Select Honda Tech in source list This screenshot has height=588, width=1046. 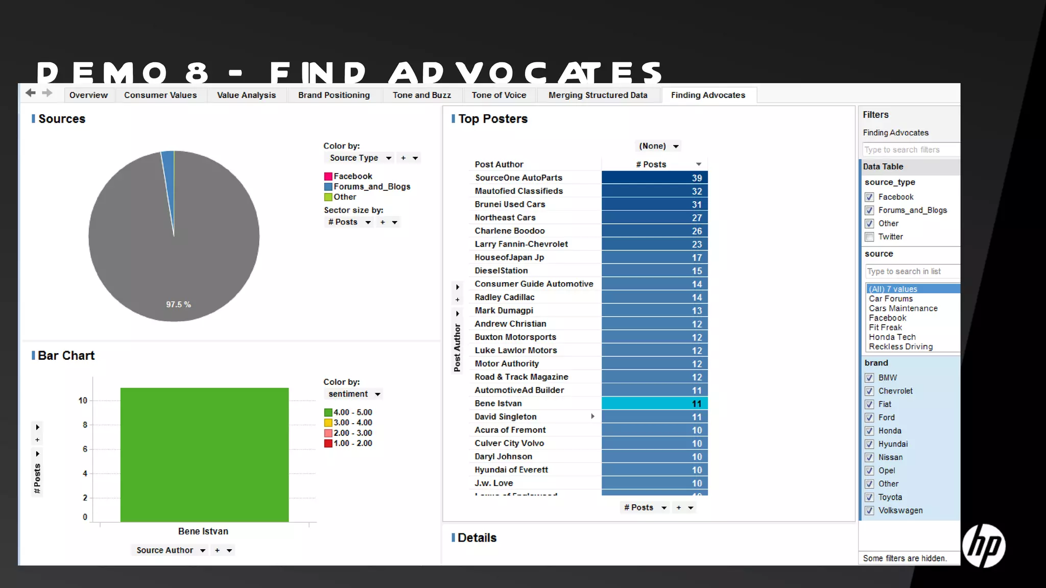click(892, 337)
